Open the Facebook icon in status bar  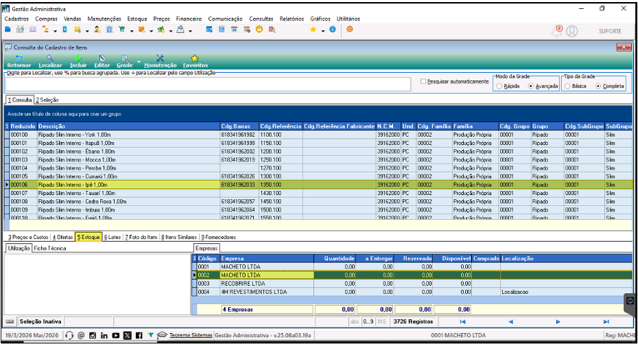click(139, 336)
